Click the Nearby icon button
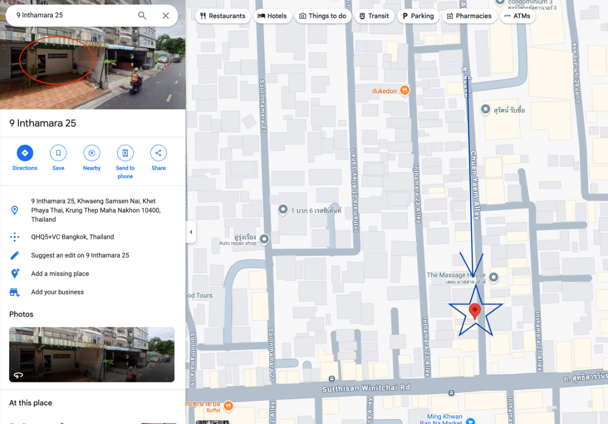 (92, 153)
